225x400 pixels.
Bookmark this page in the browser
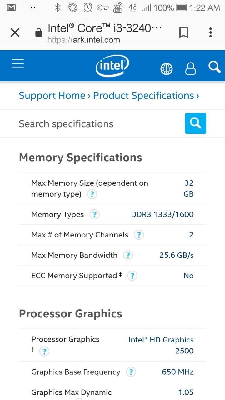tap(184, 32)
